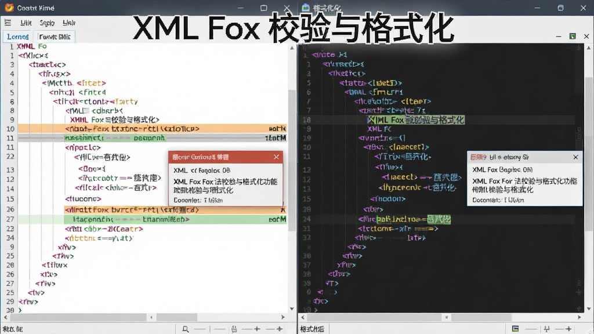Click 'XML Fox' message body in right popup
This screenshot has height=334, width=594.
pyautogui.click(x=524, y=185)
